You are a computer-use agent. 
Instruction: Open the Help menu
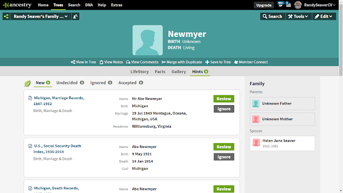pos(102,5)
